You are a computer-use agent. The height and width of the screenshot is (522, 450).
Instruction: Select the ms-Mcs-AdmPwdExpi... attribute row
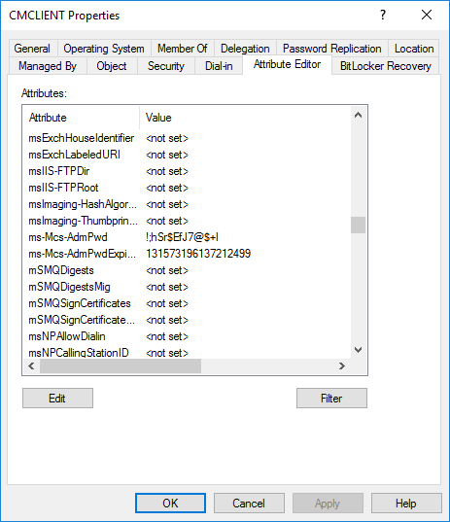point(187,254)
